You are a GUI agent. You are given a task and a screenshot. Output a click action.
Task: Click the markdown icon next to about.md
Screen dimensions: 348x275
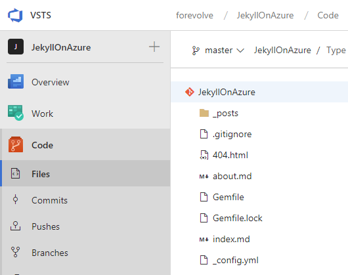[204, 177]
